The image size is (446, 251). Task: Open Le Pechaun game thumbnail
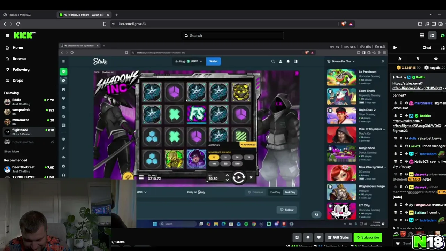click(x=341, y=77)
